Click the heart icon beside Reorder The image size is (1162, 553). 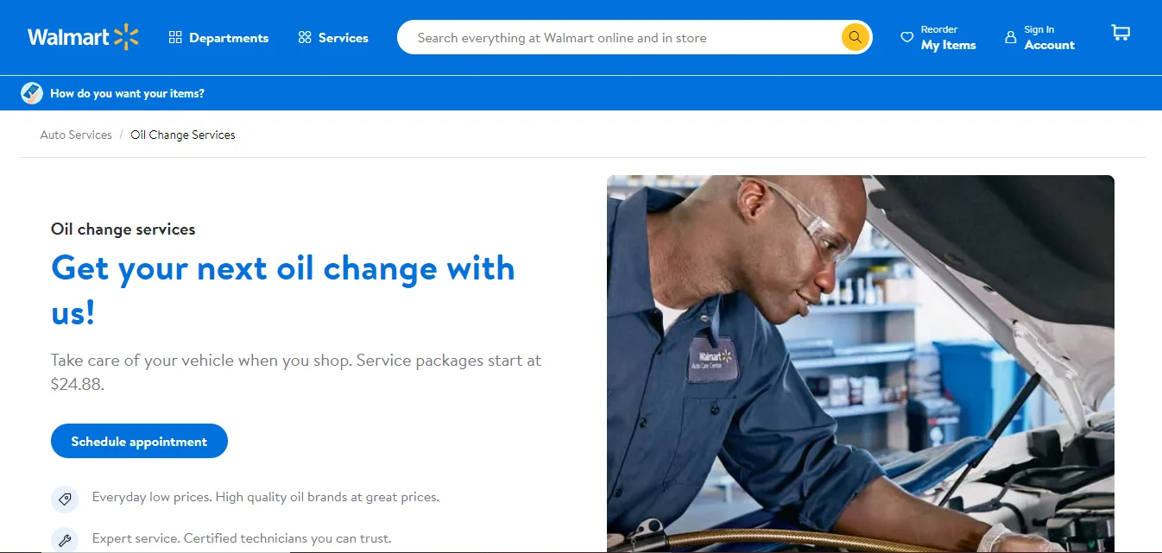[x=906, y=37]
